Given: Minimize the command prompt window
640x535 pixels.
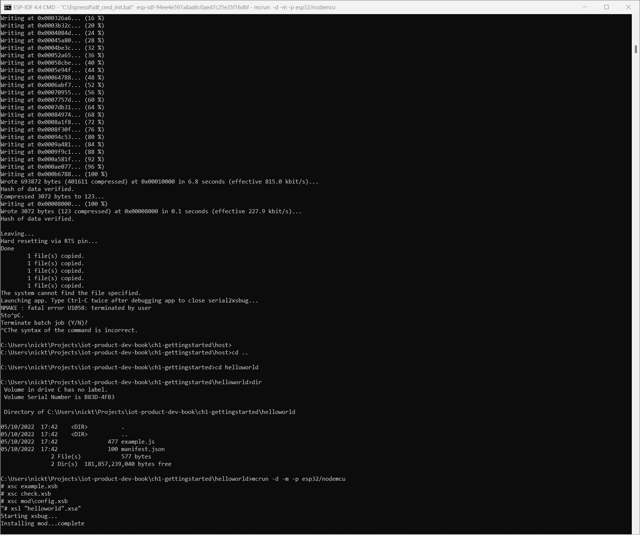Looking at the screenshot, I should [585, 7].
